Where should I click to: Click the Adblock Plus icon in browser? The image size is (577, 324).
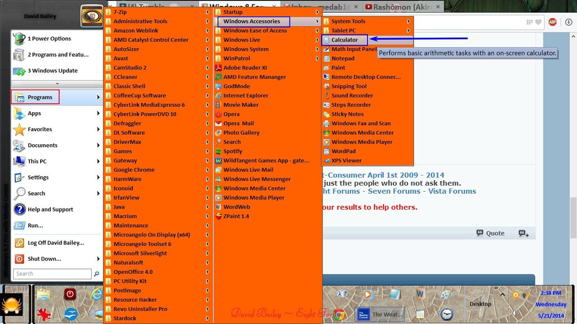(x=552, y=22)
